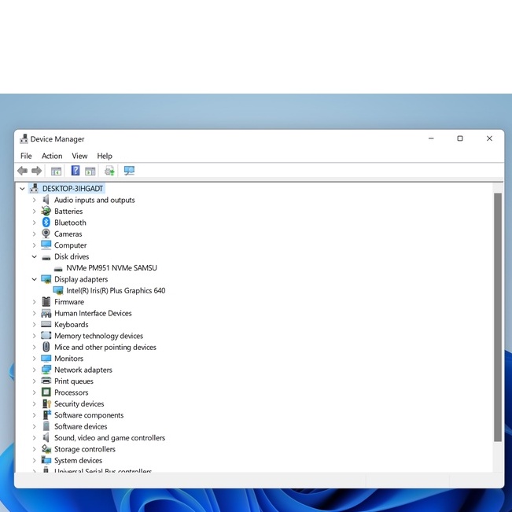Click the Forward arrow in the toolbar
The height and width of the screenshot is (512, 512).
click(x=36, y=171)
